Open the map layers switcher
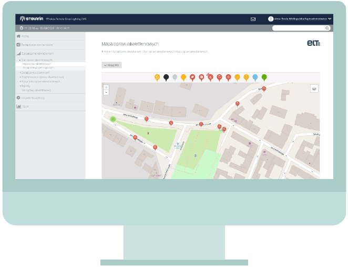 click(314, 89)
